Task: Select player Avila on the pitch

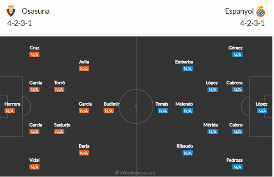Action: (x=84, y=62)
